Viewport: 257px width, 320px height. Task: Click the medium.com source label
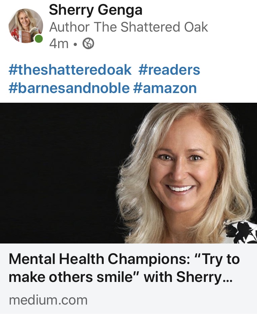coord(48,300)
